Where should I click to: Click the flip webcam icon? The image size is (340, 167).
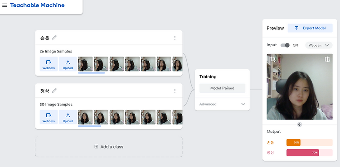coord(327,59)
